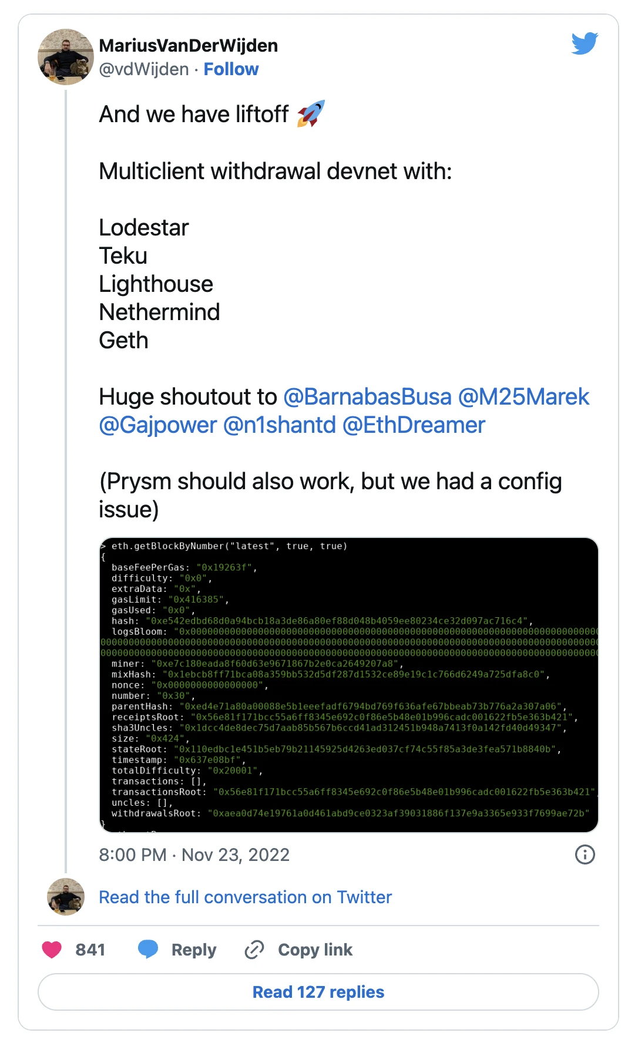This screenshot has width=638, height=1043.
Task: Open the Read 127 replies button
Action: [318, 992]
